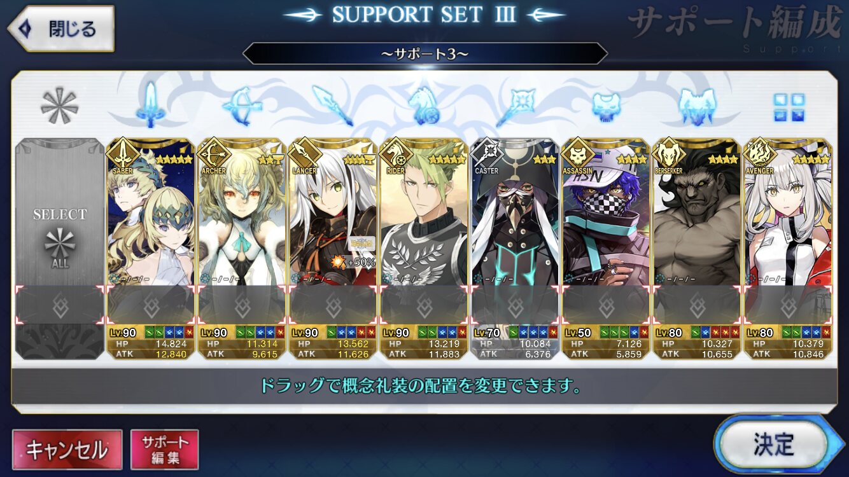
Task: Select the Caster class staff icon
Action: 516,105
